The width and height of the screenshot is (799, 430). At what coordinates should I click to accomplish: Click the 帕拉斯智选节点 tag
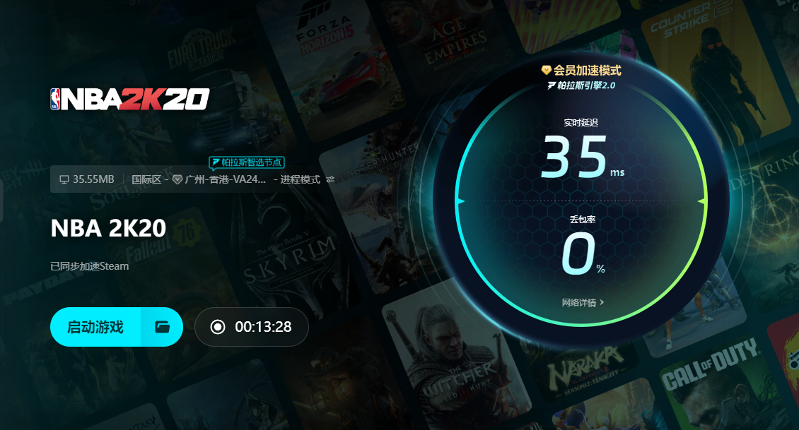click(x=247, y=162)
